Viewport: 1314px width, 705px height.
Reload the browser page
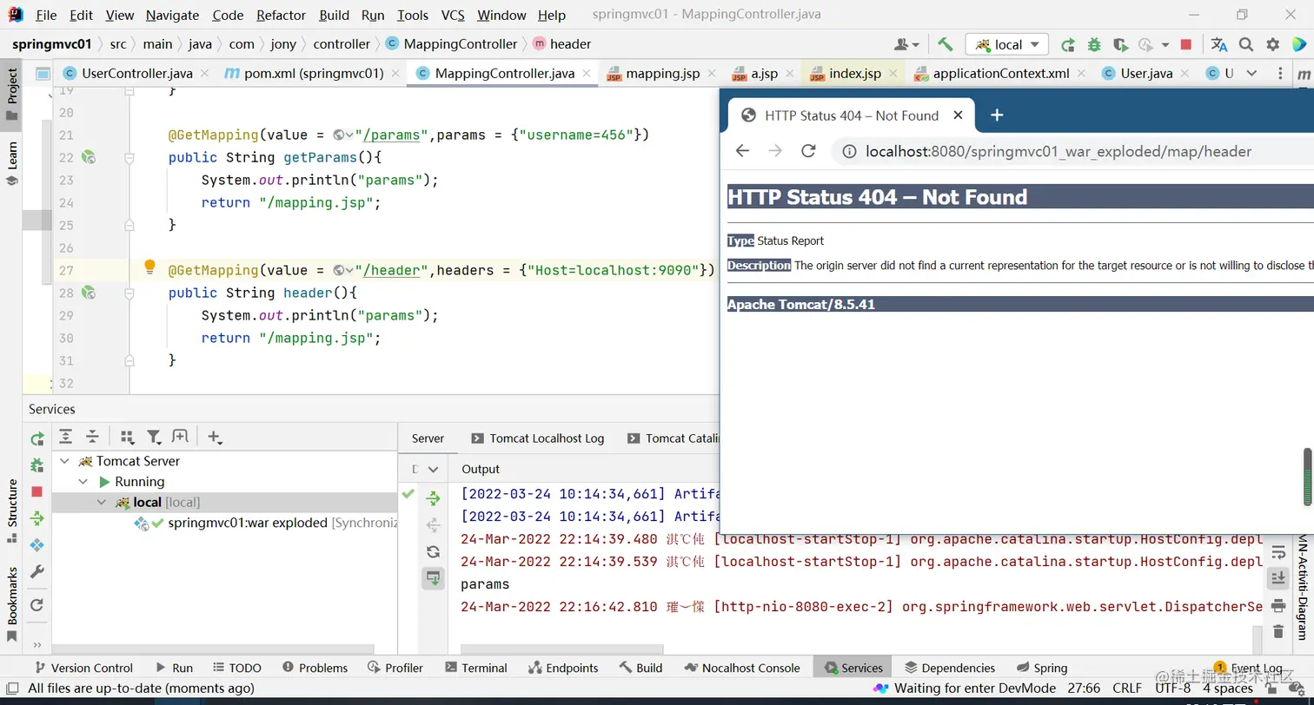click(808, 151)
